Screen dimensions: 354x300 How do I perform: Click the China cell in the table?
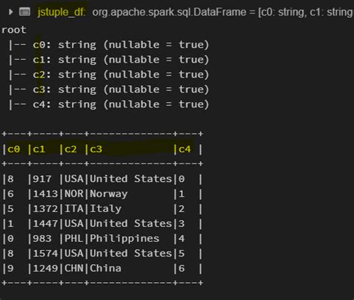point(105,268)
